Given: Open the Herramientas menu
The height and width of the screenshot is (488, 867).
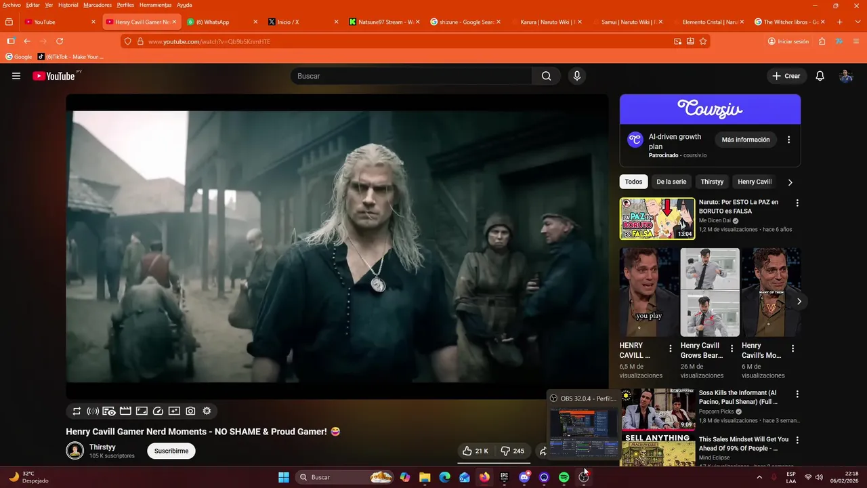Looking at the screenshot, I should pyautogui.click(x=155, y=5).
